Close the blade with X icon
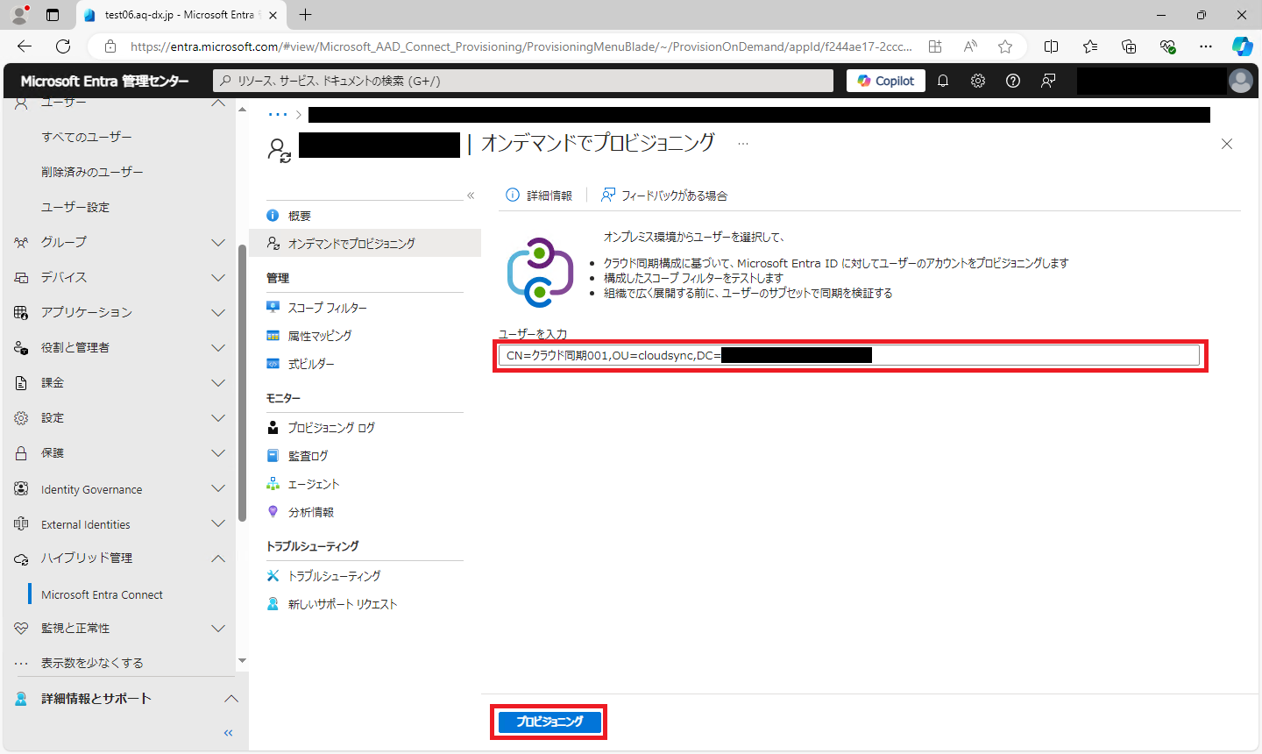The width and height of the screenshot is (1262, 754). tap(1227, 144)
